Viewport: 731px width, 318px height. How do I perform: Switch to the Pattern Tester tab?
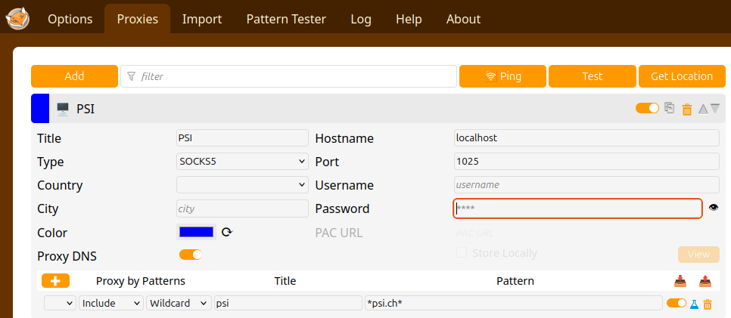[x=286, y=19]
